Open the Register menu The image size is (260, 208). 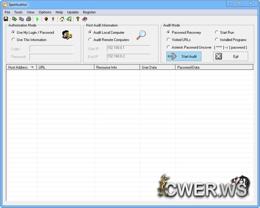click(x=89, y=12)
